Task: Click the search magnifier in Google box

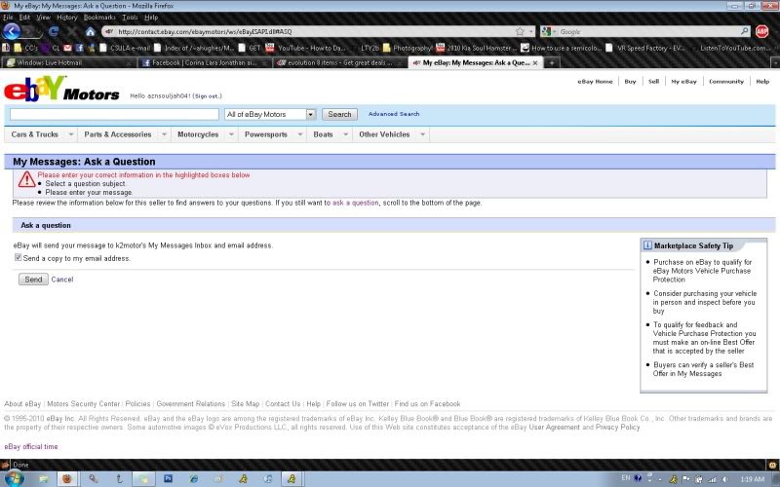Action: [744, 31]
